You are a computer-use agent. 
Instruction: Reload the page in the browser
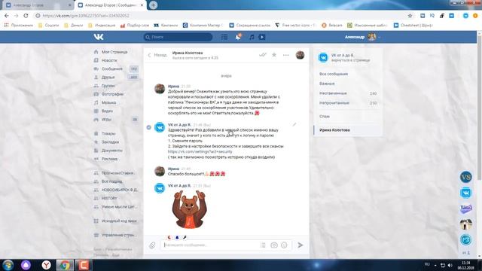coord(26,16)
